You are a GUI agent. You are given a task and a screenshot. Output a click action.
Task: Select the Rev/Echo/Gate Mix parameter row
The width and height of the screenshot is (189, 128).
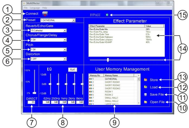(126, 29)
